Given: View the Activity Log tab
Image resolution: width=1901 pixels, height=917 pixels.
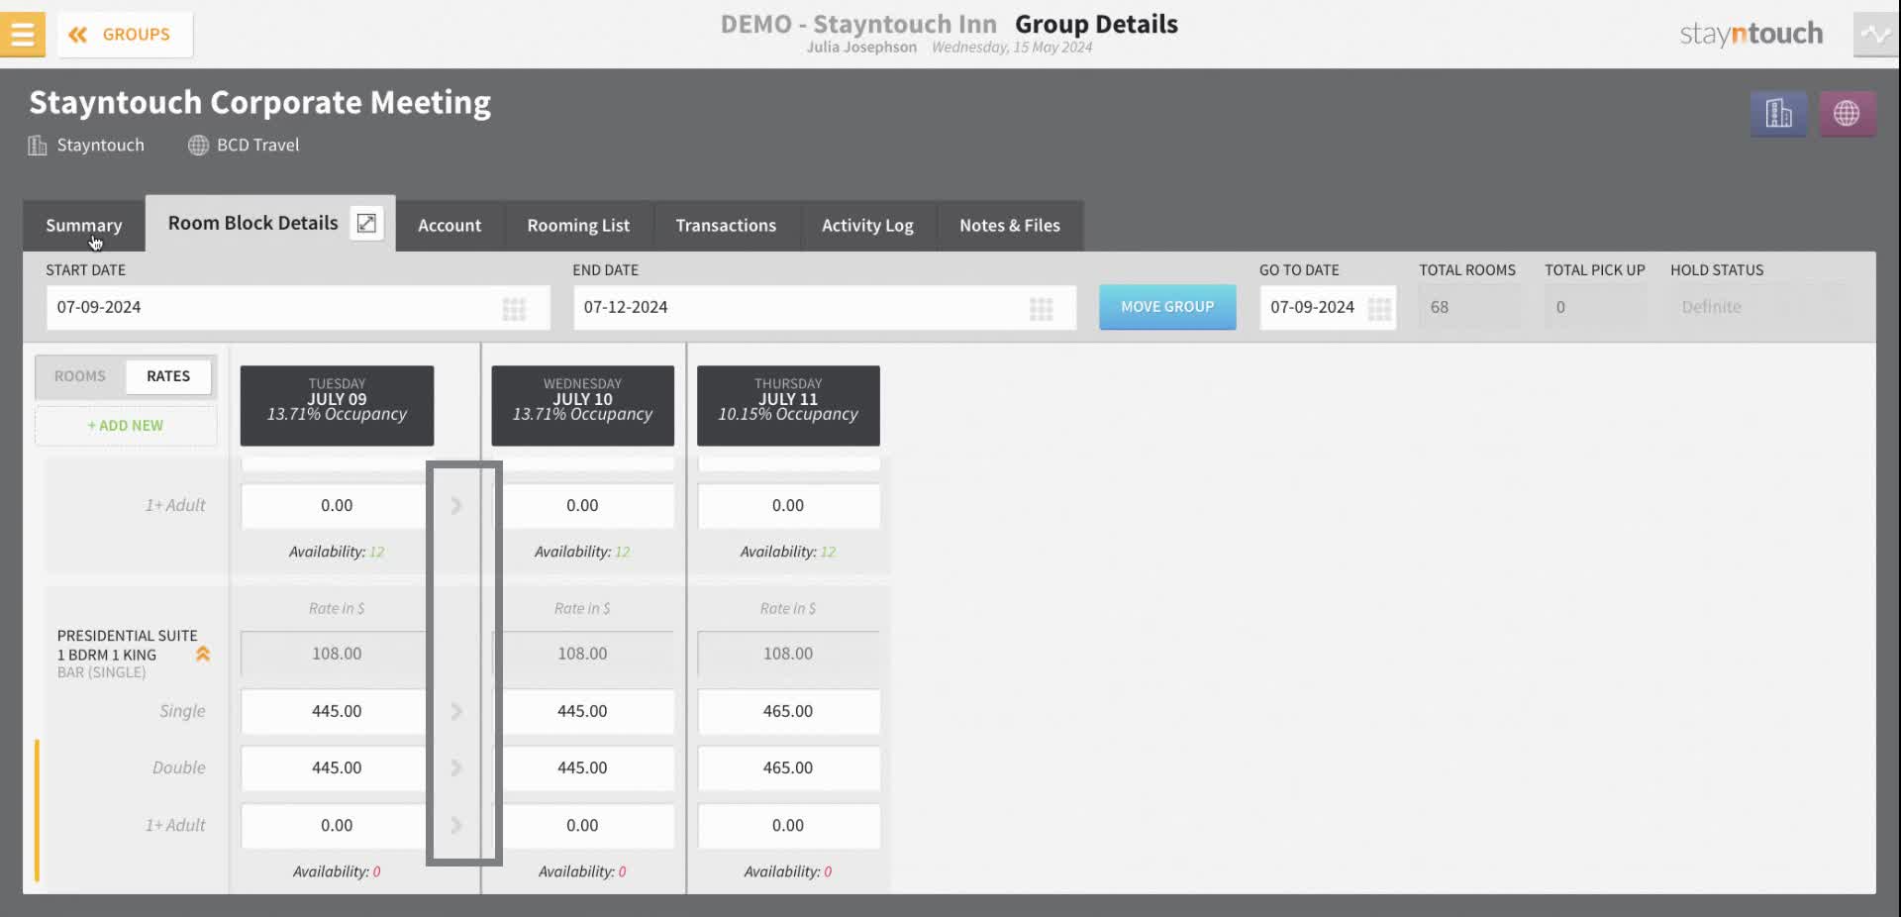Looking at the screenshot, I should 867,226.
